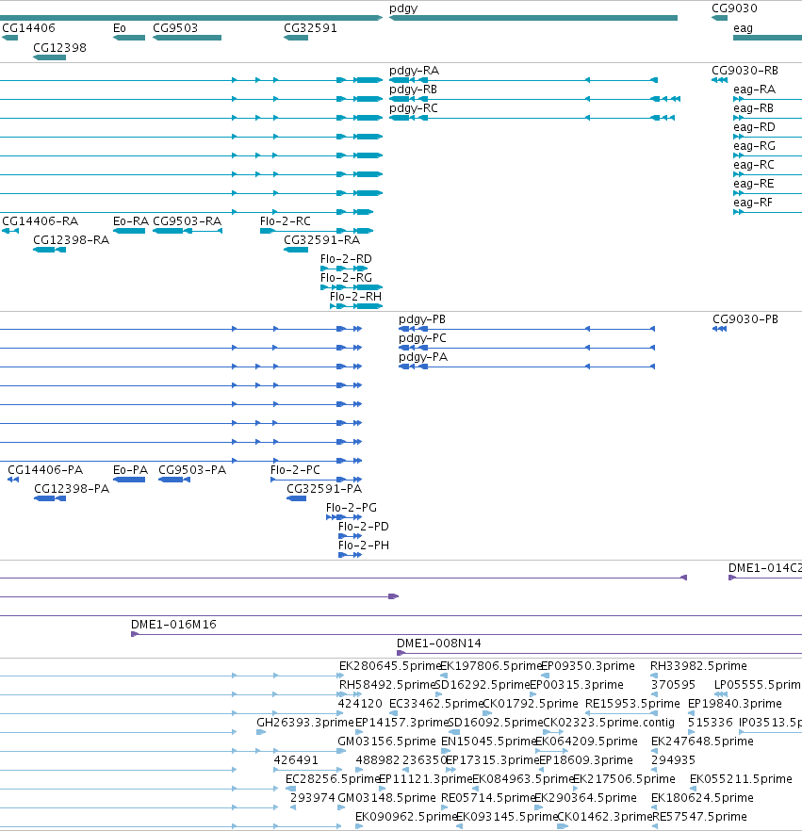Viewport: 802px width, 831px height.
Task: Select the CG9503 gene feature
Action: [188, 38]
